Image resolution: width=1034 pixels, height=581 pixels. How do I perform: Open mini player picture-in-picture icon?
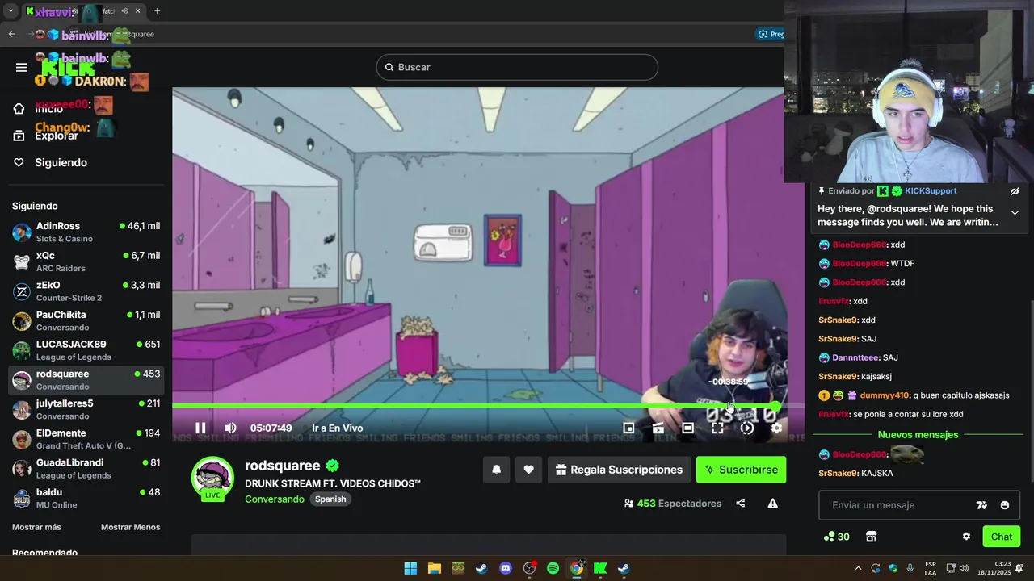tap(628, 428)
